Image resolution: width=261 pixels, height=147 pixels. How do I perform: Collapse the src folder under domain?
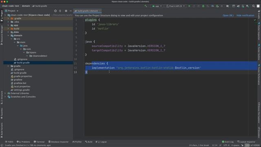tap(11, 39)
